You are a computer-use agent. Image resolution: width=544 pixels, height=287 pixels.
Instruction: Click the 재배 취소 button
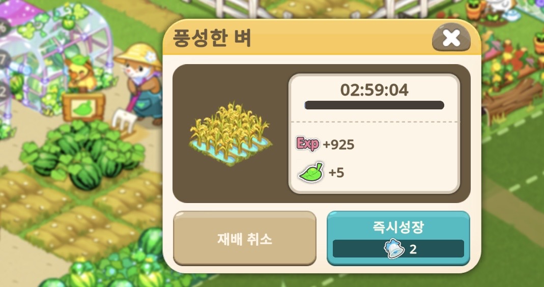tap(245, 239)
